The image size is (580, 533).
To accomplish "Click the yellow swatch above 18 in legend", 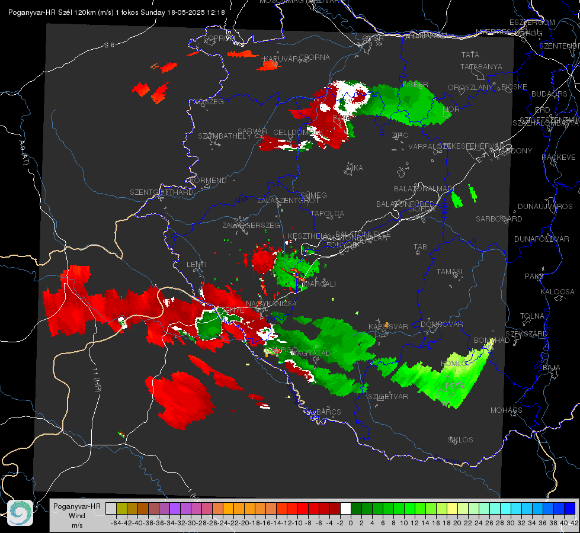I will pyautogui.click(x=452, y=508).
